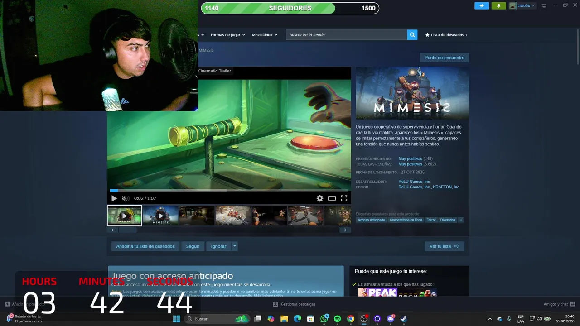Expand Formas de jugar menu
Screen dimensions: 580x326
(227, 35)
